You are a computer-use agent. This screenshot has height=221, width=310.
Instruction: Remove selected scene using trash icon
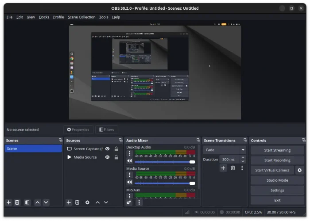click(x=17, y=202)
